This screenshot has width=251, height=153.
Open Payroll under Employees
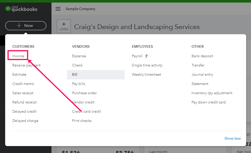click(137, 56)
